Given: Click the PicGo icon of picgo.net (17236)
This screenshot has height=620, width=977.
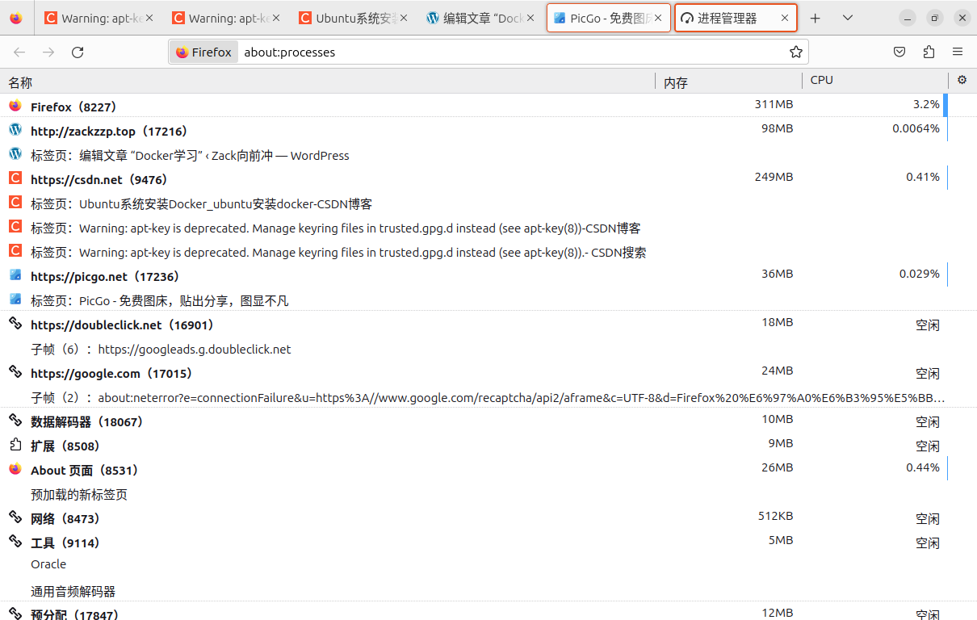Looking at the screenshot, I should [15, 274].
